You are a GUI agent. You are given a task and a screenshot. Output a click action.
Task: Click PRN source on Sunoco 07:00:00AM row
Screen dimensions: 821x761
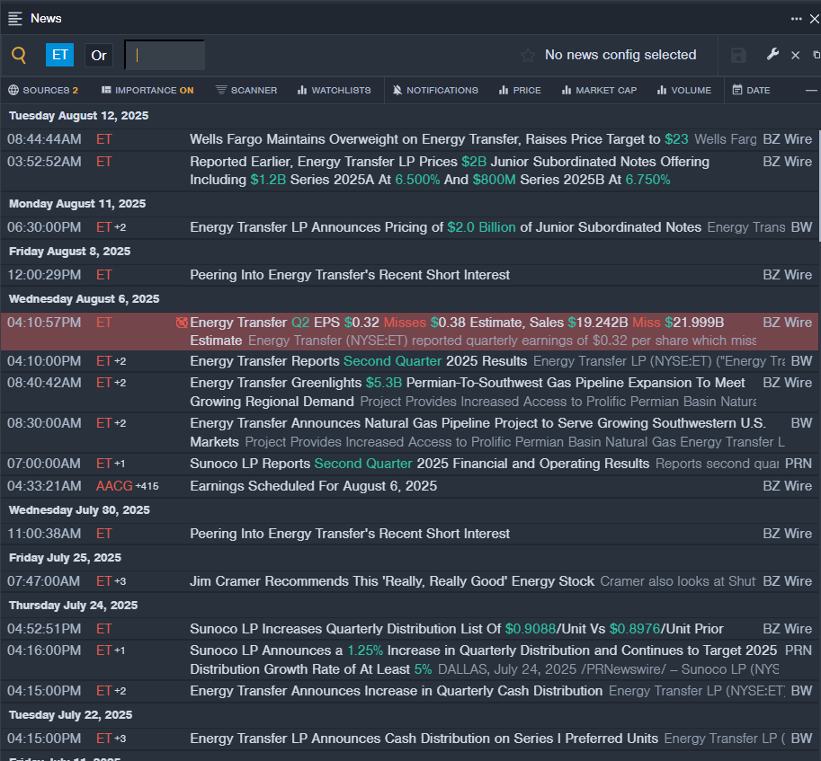[799, 464]
